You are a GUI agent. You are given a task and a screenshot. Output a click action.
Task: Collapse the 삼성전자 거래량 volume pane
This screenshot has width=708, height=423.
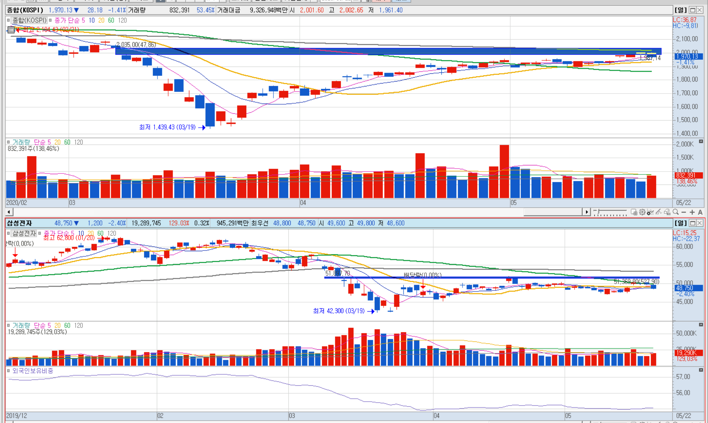click(x=701, y=325)
